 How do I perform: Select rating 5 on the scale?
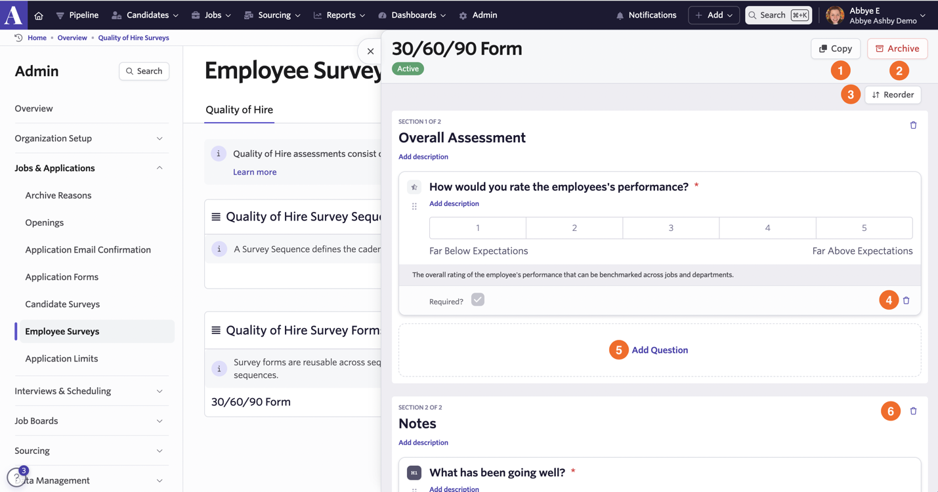[x=864, y=228]
